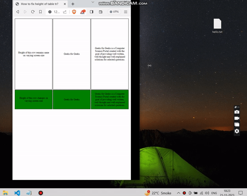Expand the tab search chevron
The width and height of the screenshot is (247, 196).
[x=93, y=2]
